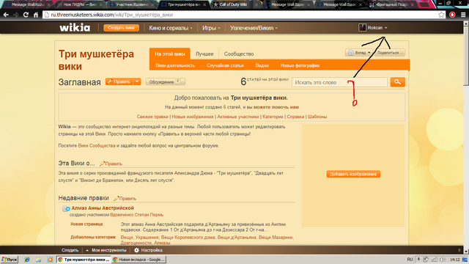Click the pencil icon next to Эта Вики о
469x264 pixels.
(x=102, y=164)
